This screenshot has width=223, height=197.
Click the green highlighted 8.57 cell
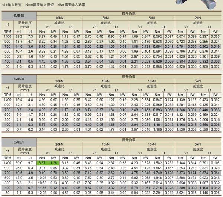pyautogui.click(x=42, y=162)
